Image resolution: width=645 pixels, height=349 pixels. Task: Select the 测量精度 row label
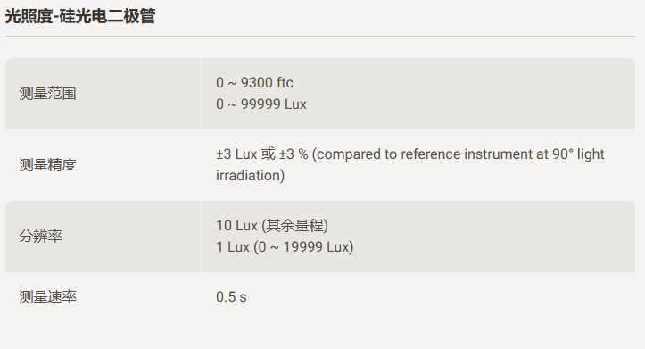pyautogui.click(x=47, y=165)
